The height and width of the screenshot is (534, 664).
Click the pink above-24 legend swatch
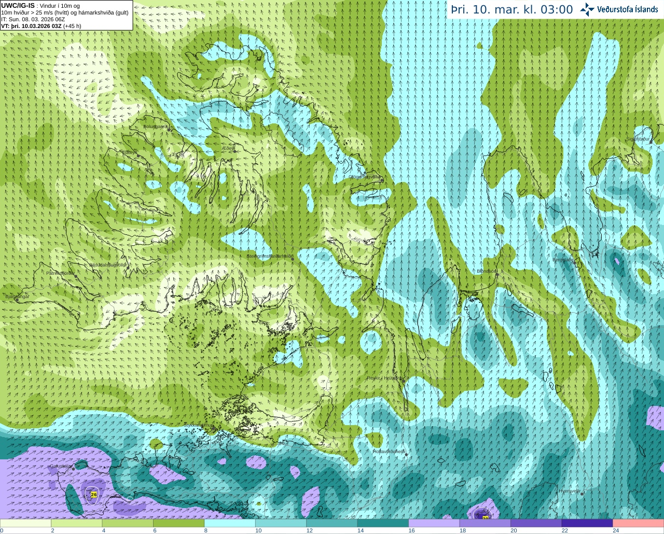coord(638,523)
